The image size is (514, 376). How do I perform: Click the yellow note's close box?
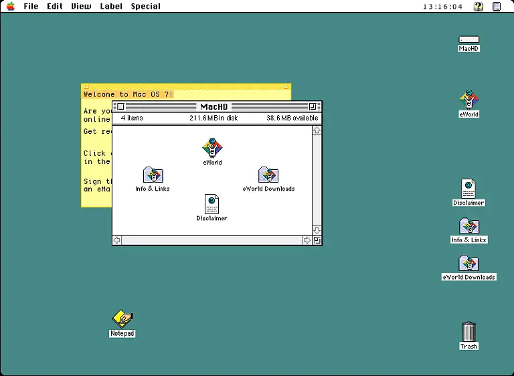86,87
